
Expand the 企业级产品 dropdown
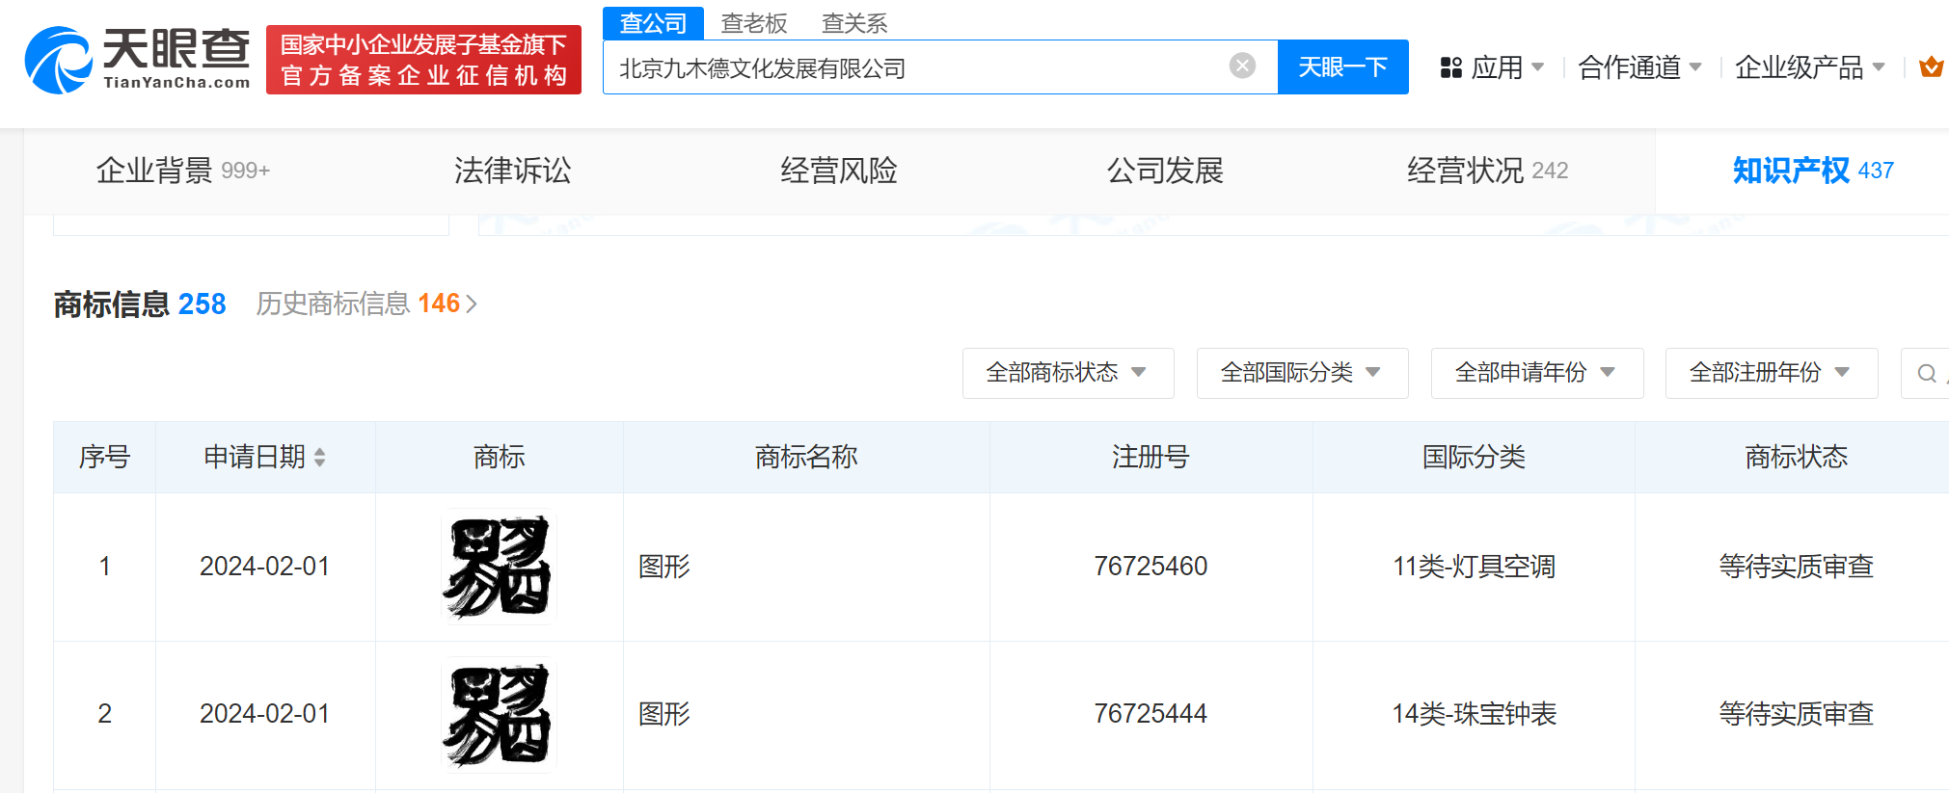pyautogui.click(x=1878, y=67)
